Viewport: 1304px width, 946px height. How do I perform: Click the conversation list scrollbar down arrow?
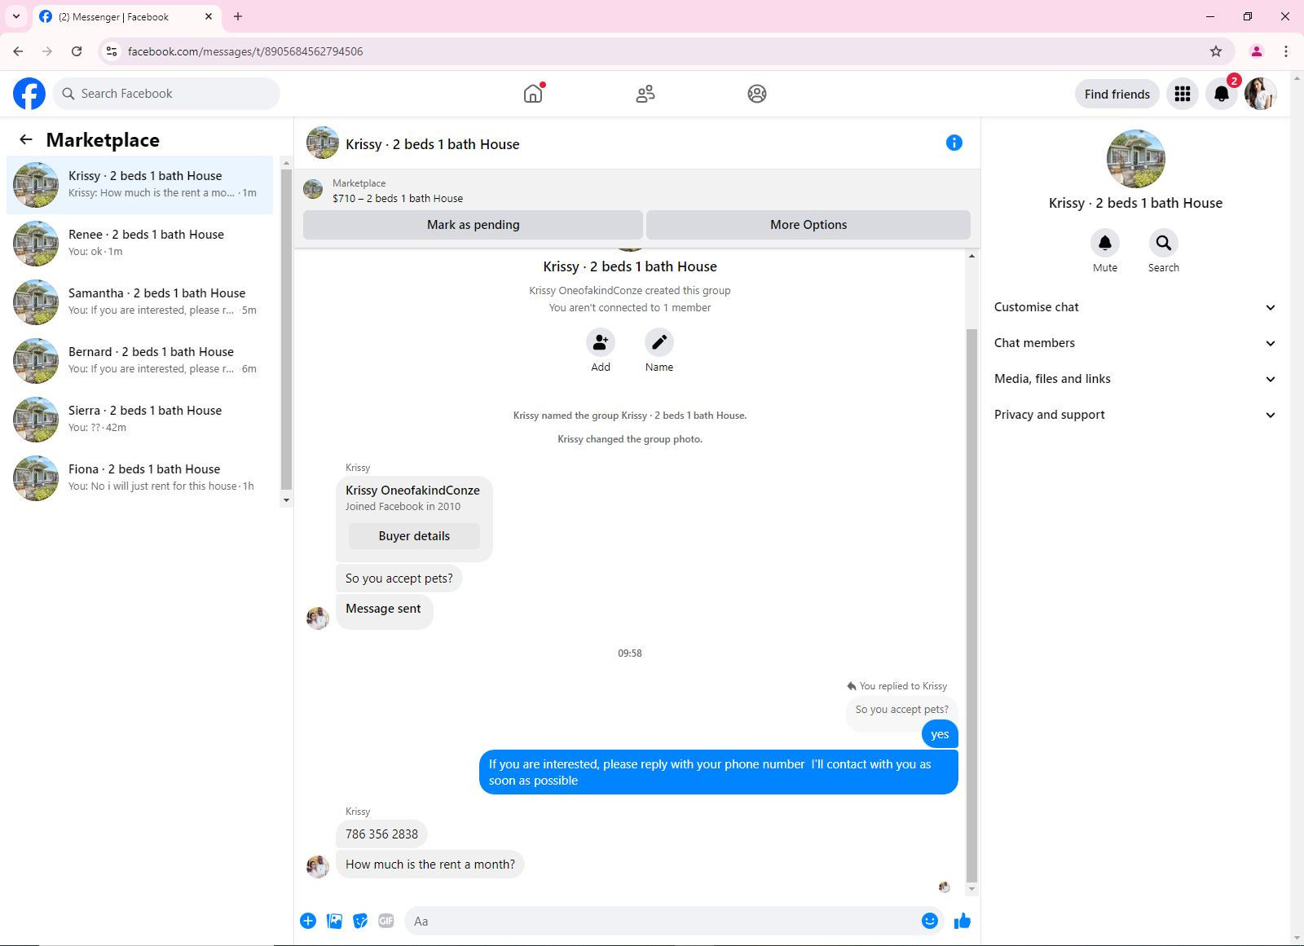coord(286,500)
